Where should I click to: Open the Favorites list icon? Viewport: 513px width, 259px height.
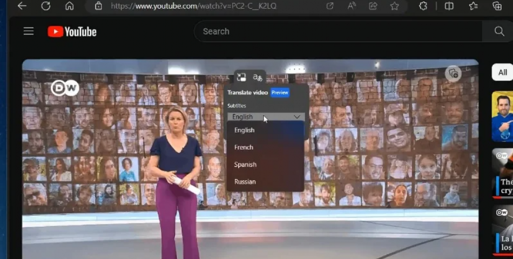473,5
